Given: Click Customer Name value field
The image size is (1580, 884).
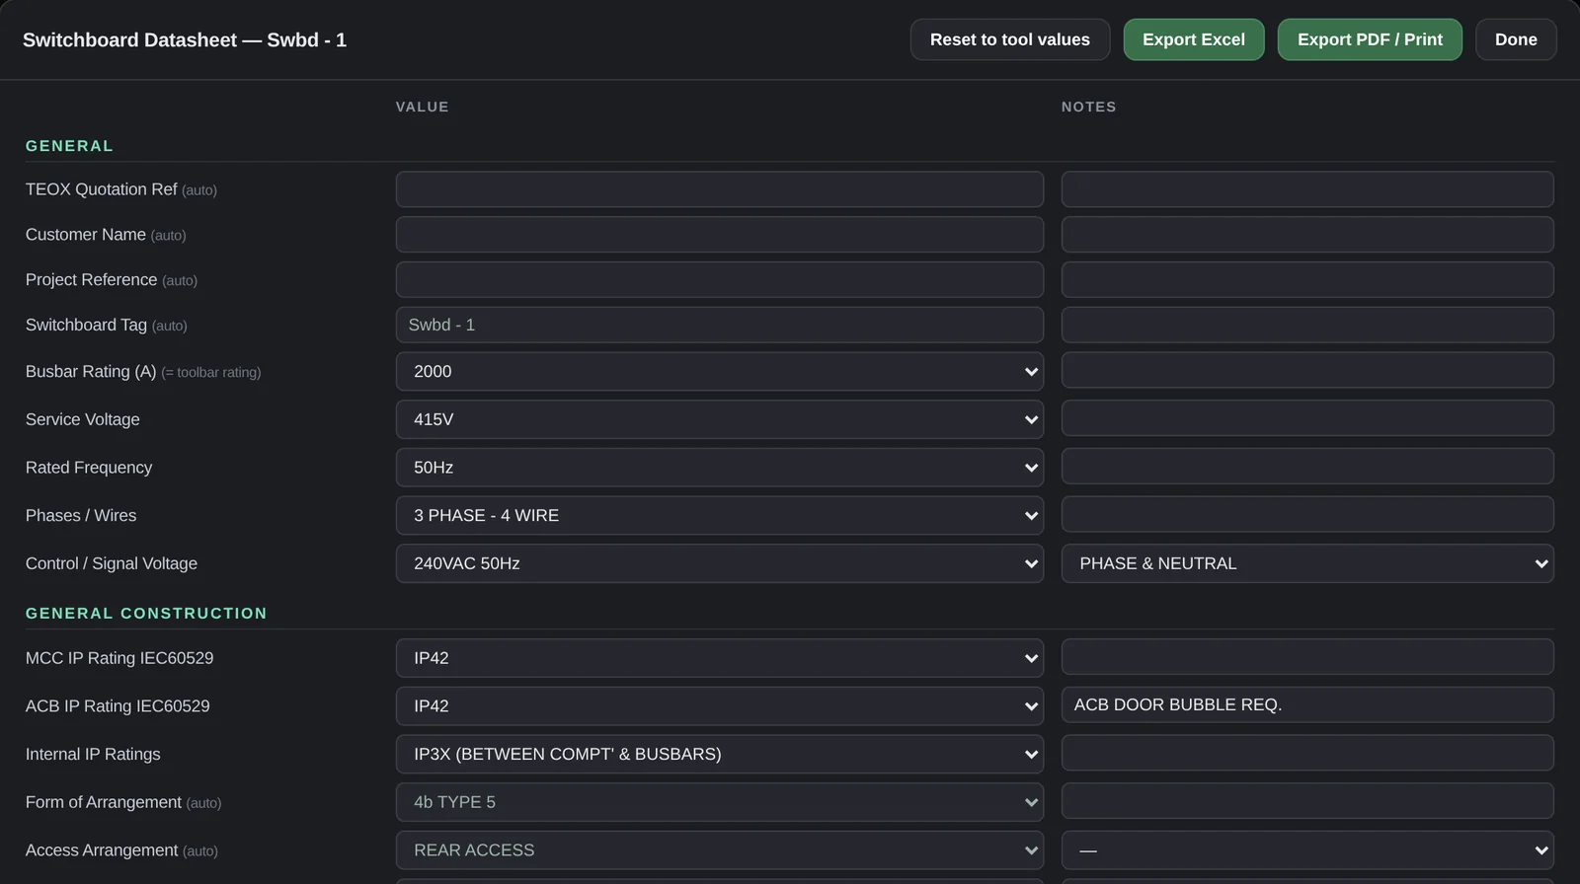Looking at the screenshot, I should pos(719,235).
